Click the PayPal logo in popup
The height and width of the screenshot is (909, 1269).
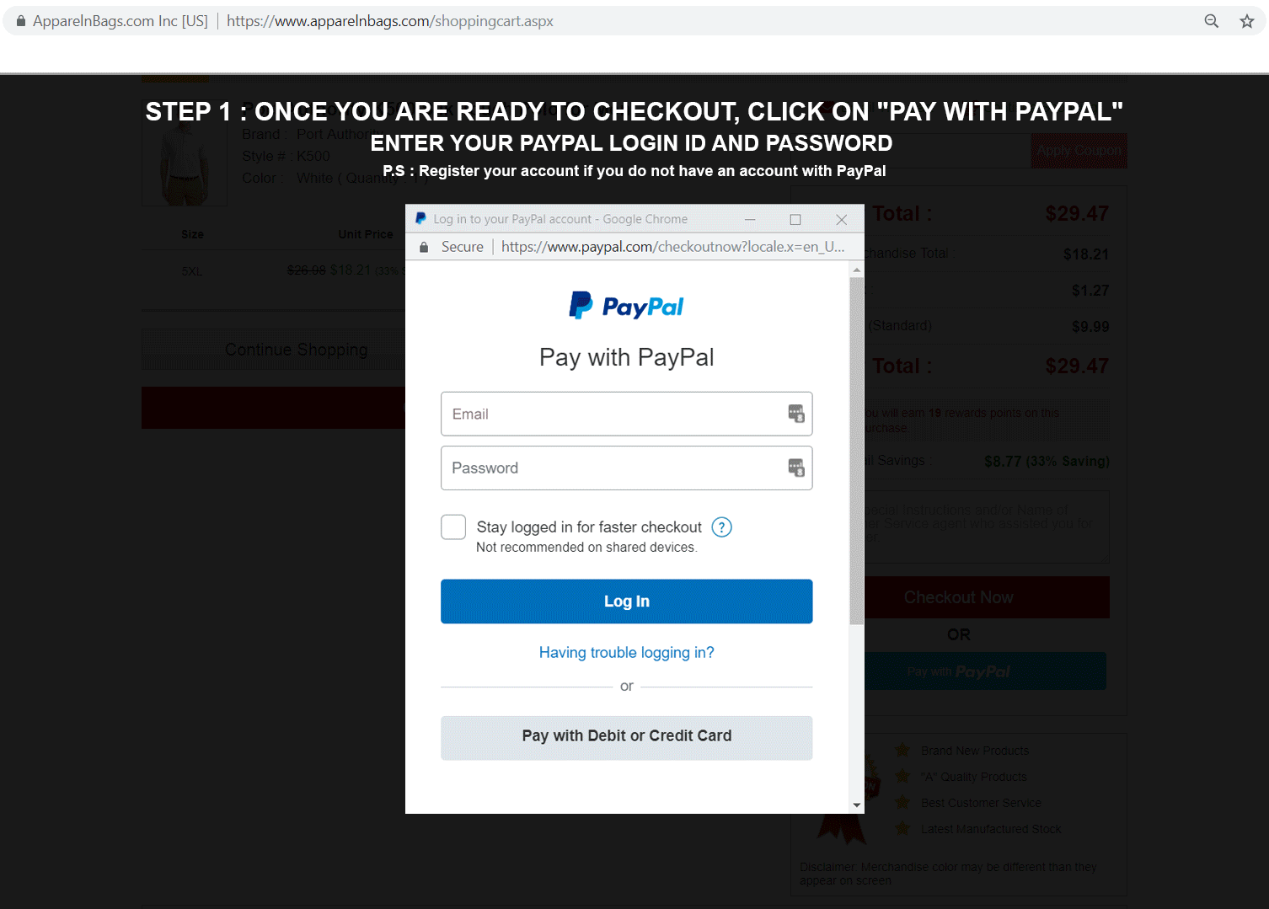(x=626, y=306)
